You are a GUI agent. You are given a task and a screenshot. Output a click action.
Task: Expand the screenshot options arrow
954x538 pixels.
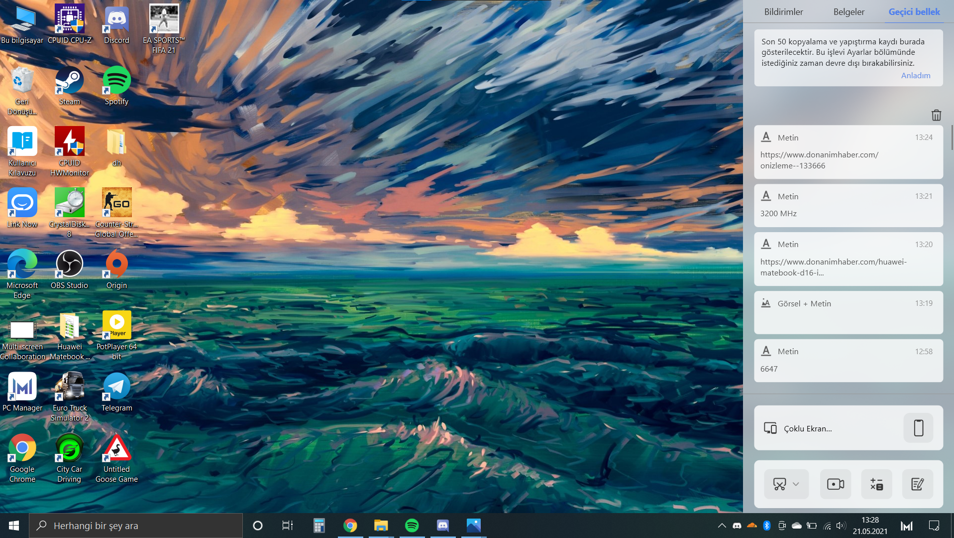pos(796,484)
